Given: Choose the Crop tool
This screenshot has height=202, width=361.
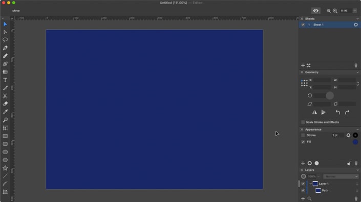Looking at the screenshot, I should tap(5, 128).
